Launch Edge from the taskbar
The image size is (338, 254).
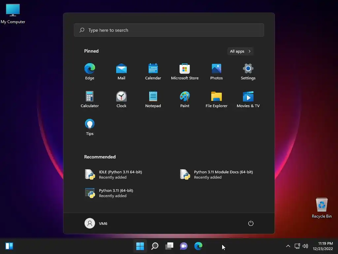coord(198,246)
